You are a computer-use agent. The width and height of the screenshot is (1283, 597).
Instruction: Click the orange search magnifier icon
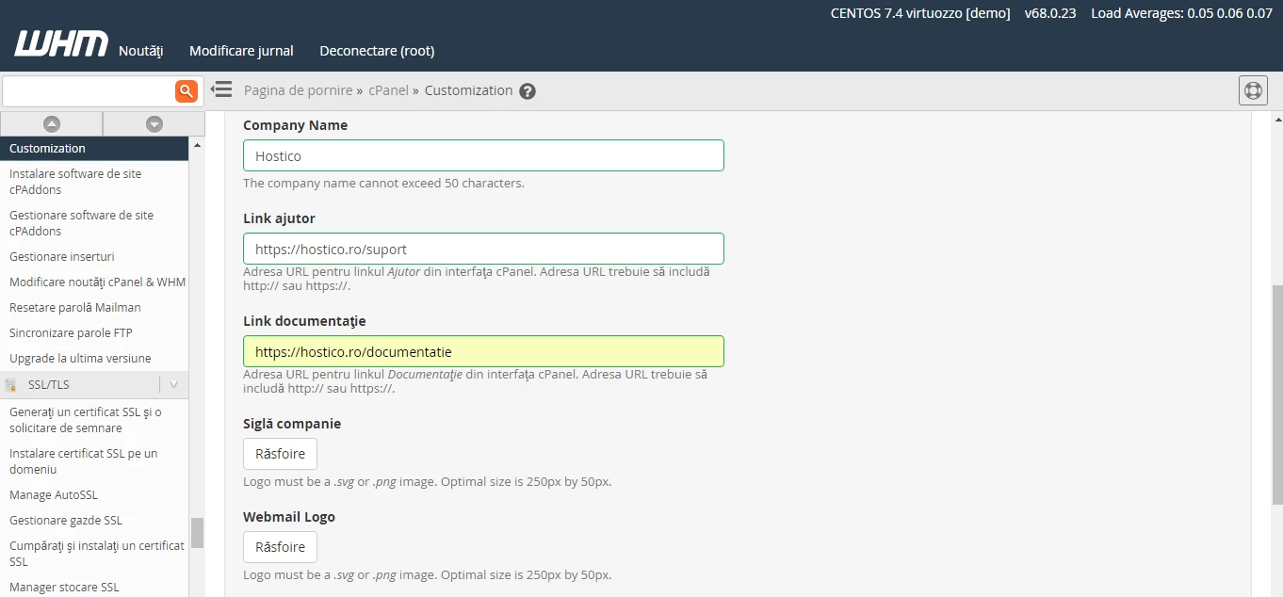[x=186, y=90]
